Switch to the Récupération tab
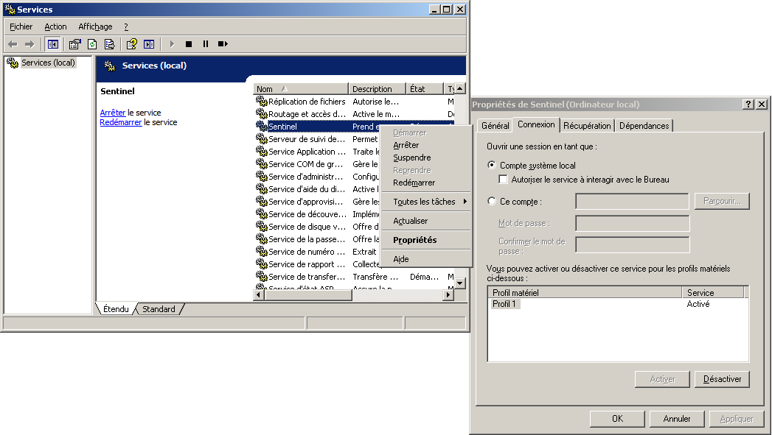This screenshot has height=435, width=772. [x=587, y=126]
